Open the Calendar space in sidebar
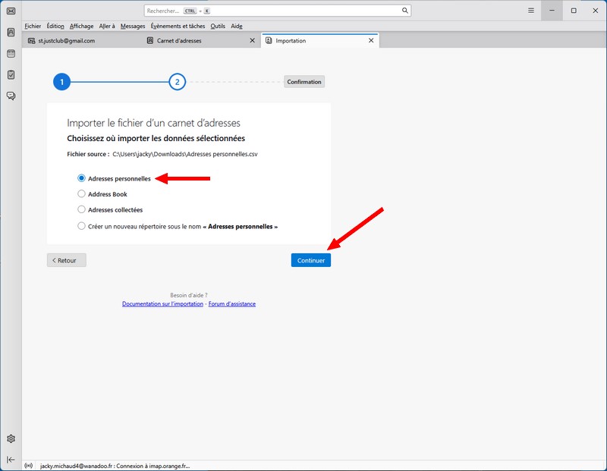Screen dimensions: 607x471 point(11,54)
